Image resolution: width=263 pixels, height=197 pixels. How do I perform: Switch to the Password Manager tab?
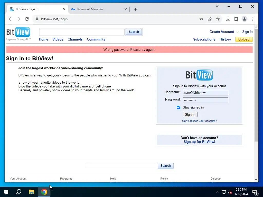point(99,9)
